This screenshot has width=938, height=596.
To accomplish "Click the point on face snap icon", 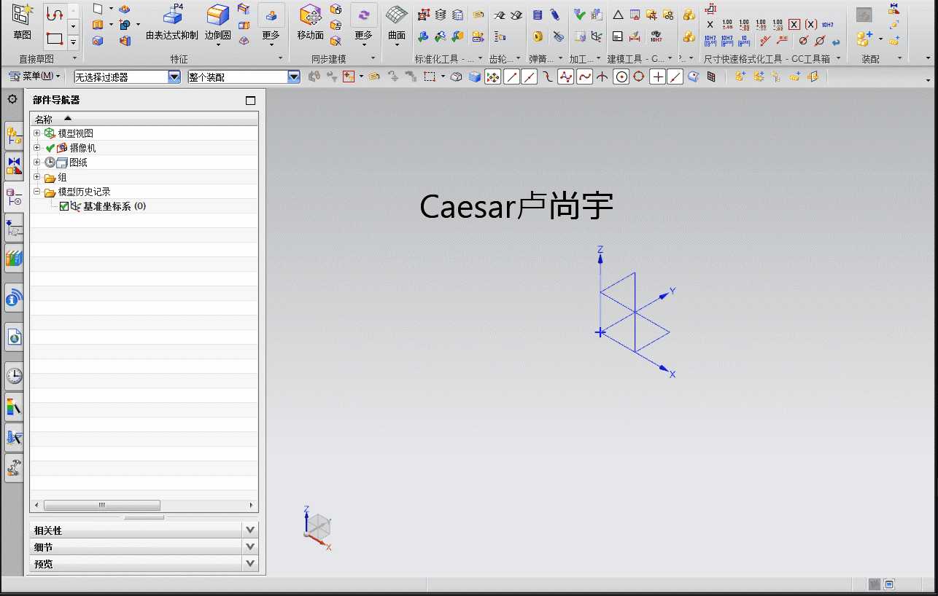I will [x=694, y=77].
